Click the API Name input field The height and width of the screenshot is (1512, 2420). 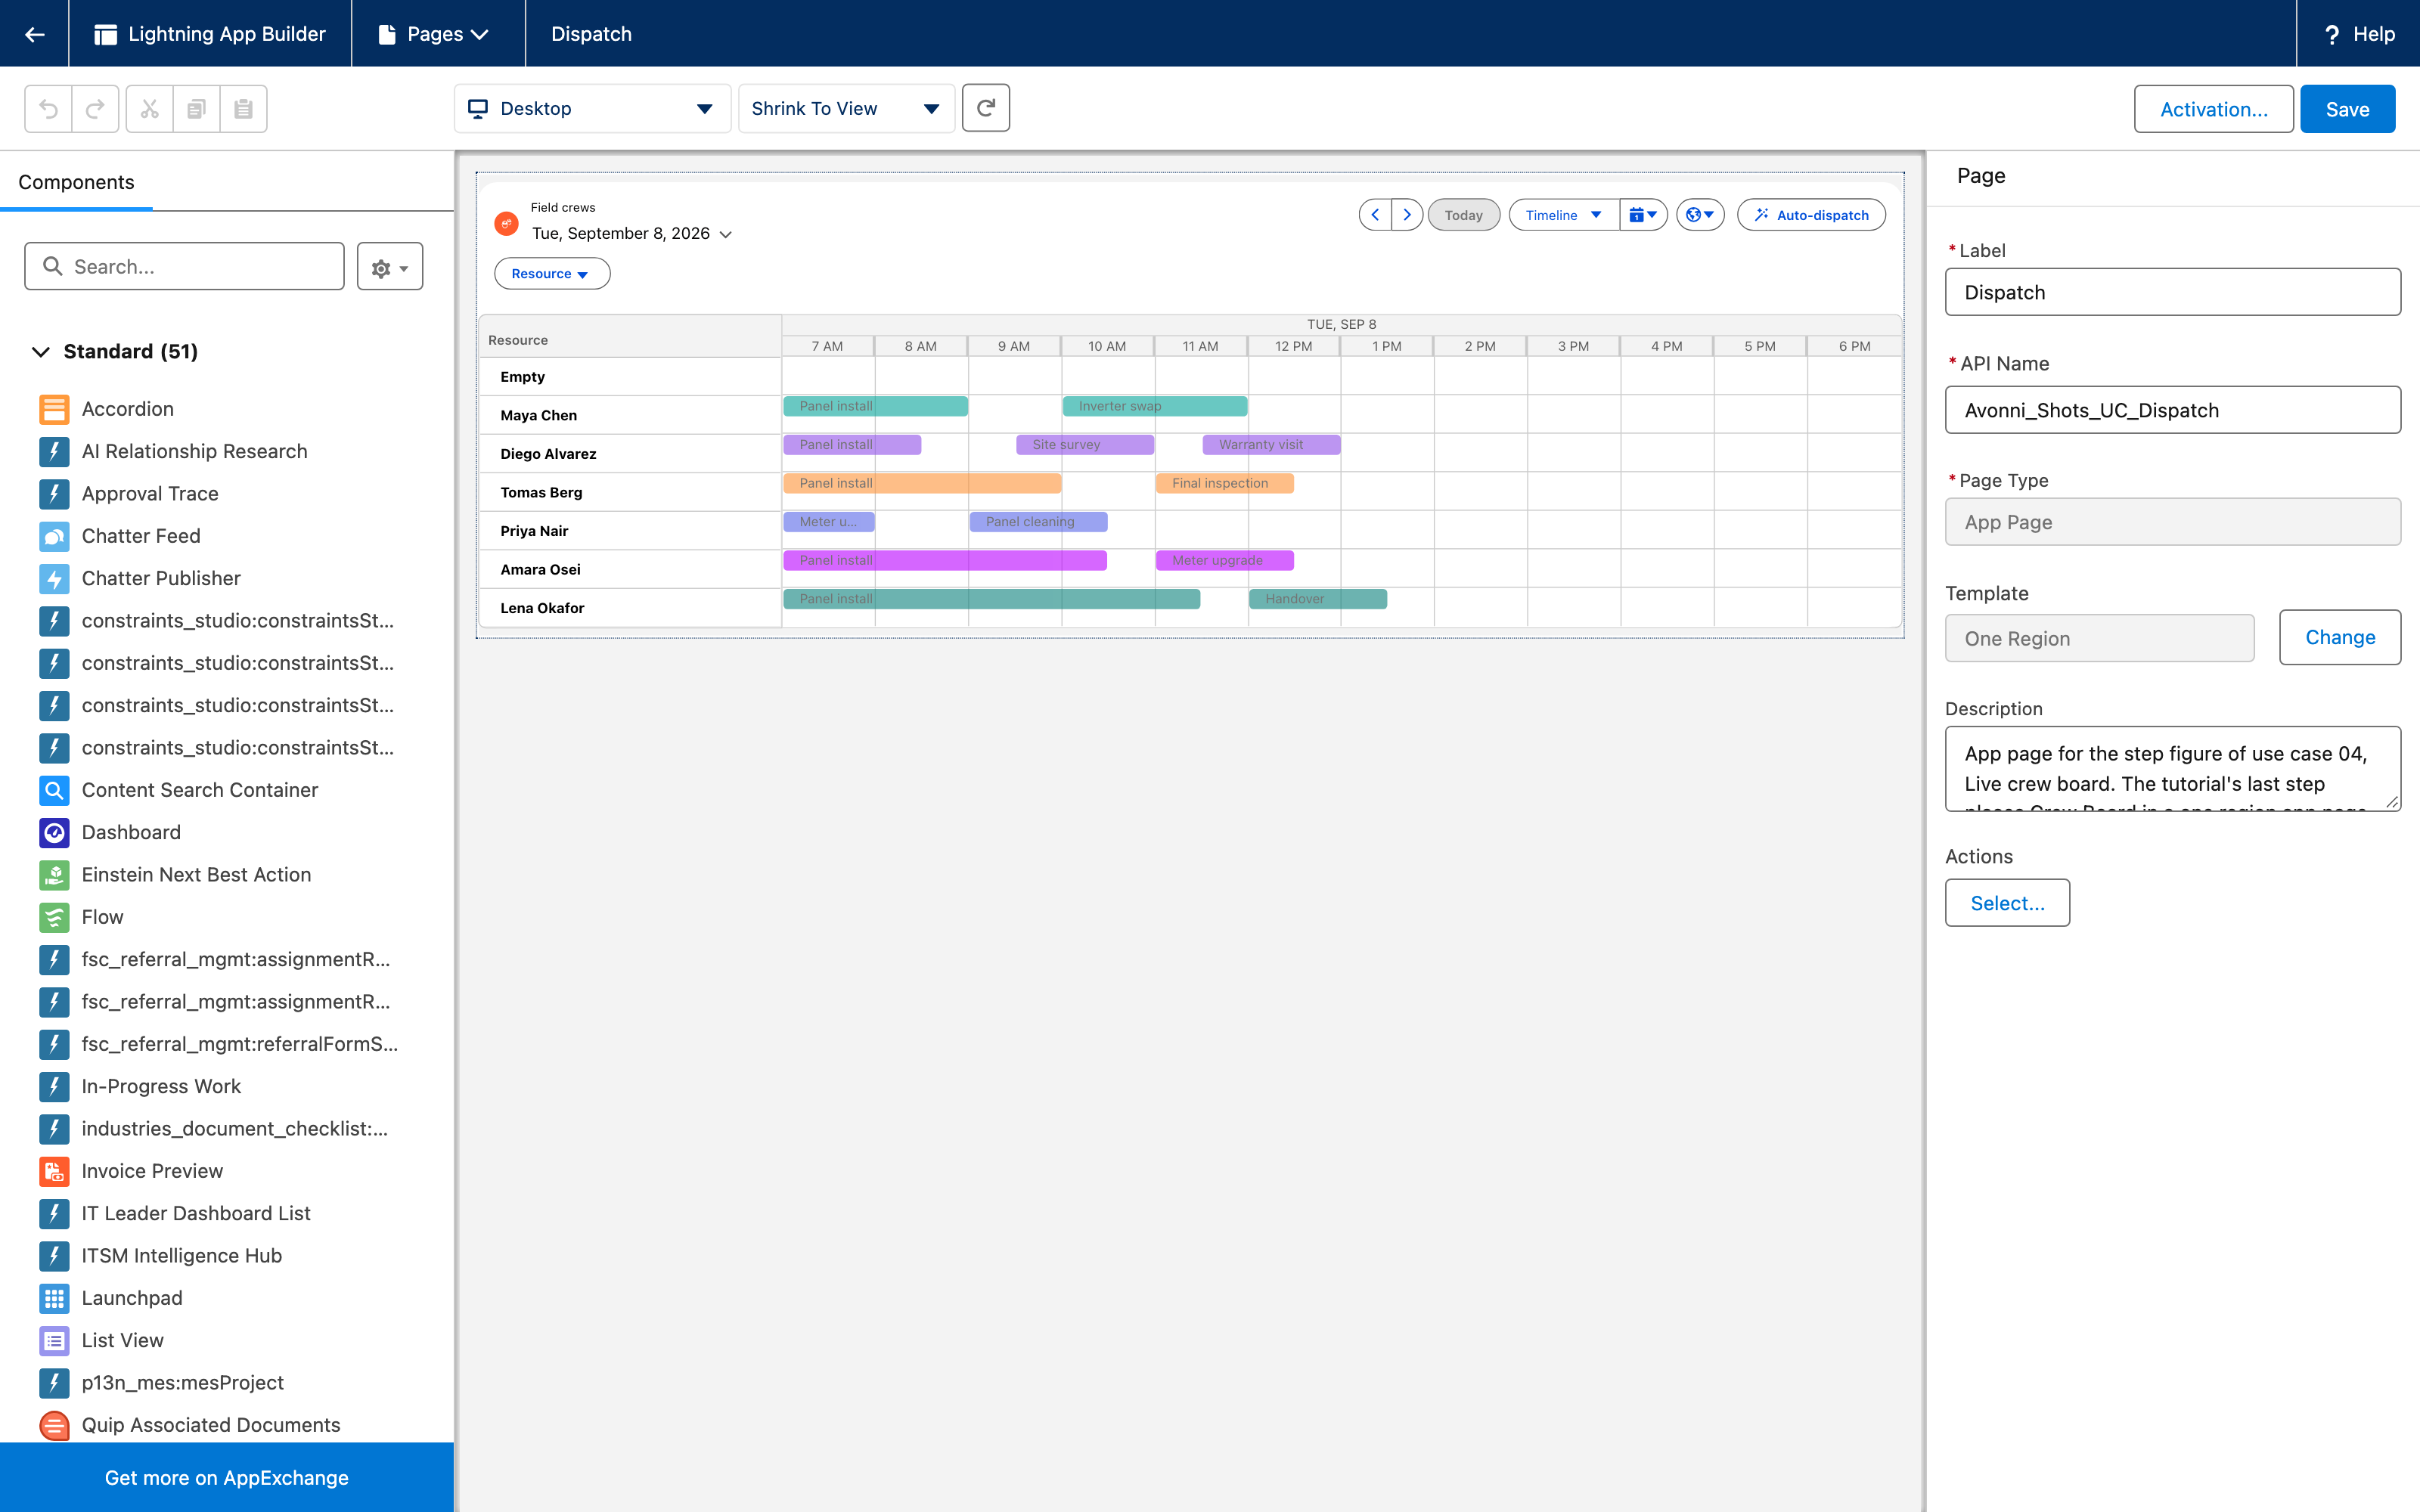pos(2172,410)
